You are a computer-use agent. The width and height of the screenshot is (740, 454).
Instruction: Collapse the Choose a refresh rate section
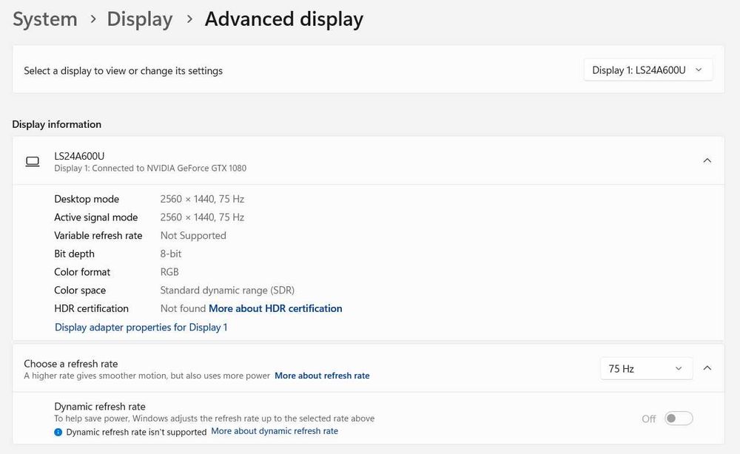coord(707,368)
